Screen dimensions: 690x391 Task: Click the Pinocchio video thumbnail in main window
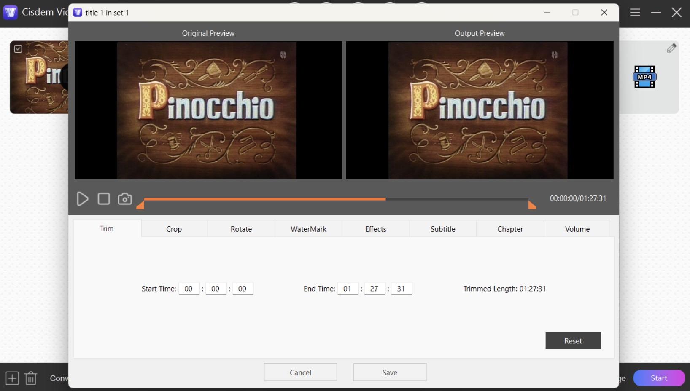tap(39, 77)
